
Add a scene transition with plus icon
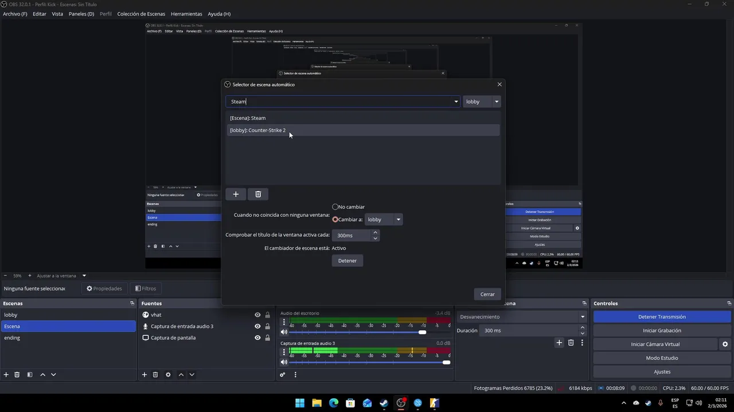click(x=559, y=343)
